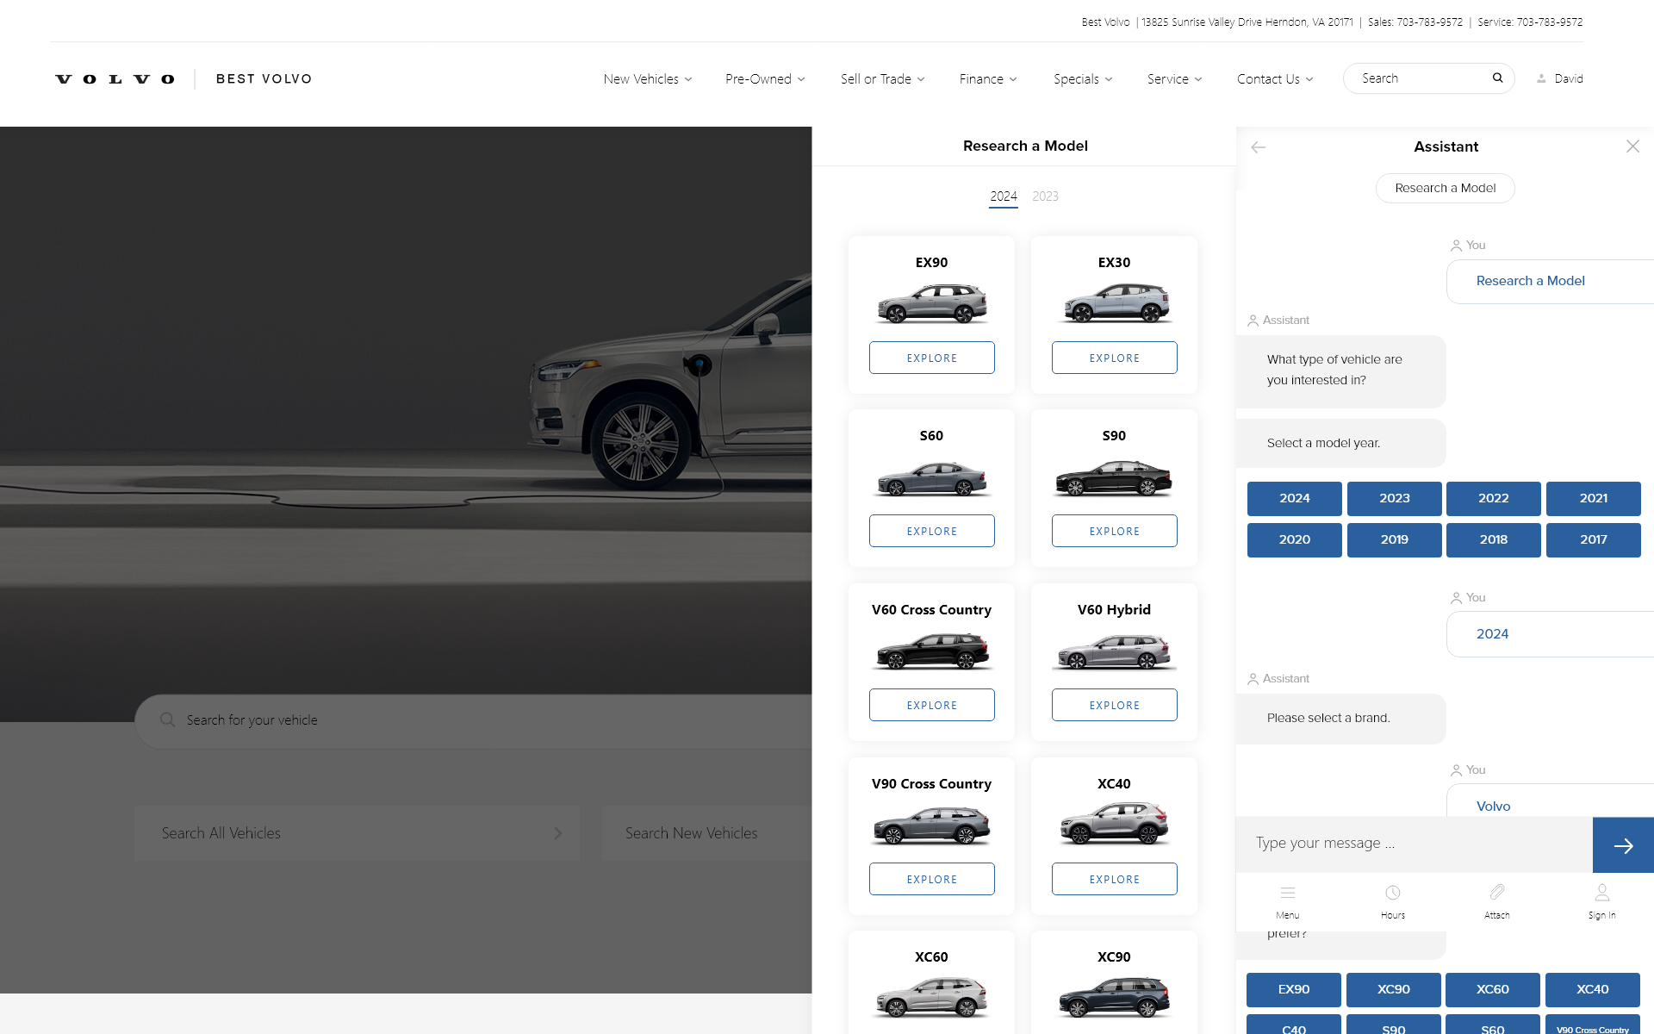
Task: Choose XC40 model chip in Assistant
Action: click(1593, 989)
